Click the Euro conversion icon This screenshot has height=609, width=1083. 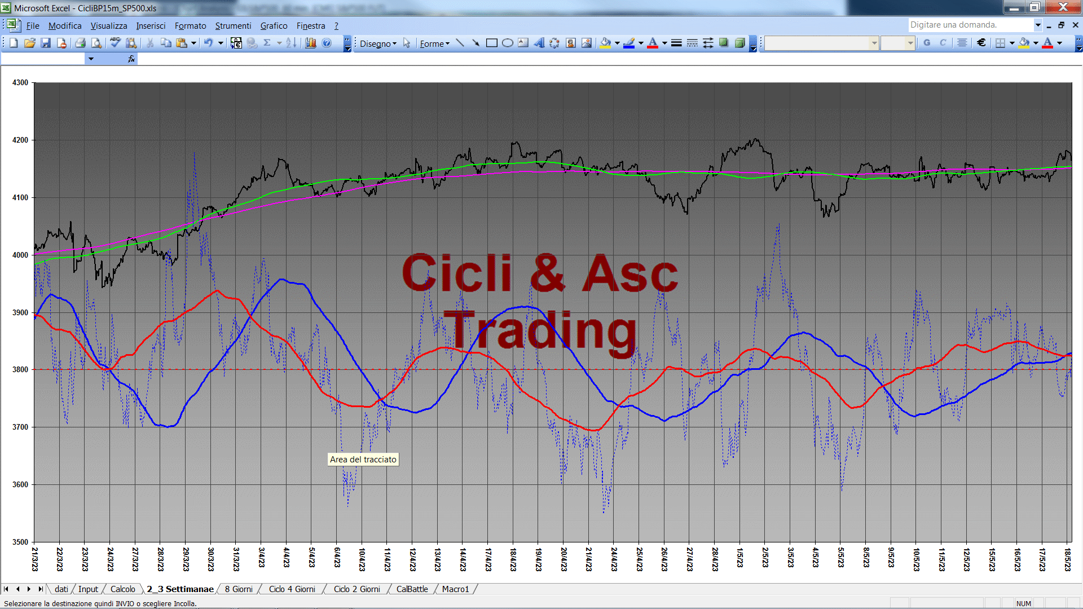236,43
